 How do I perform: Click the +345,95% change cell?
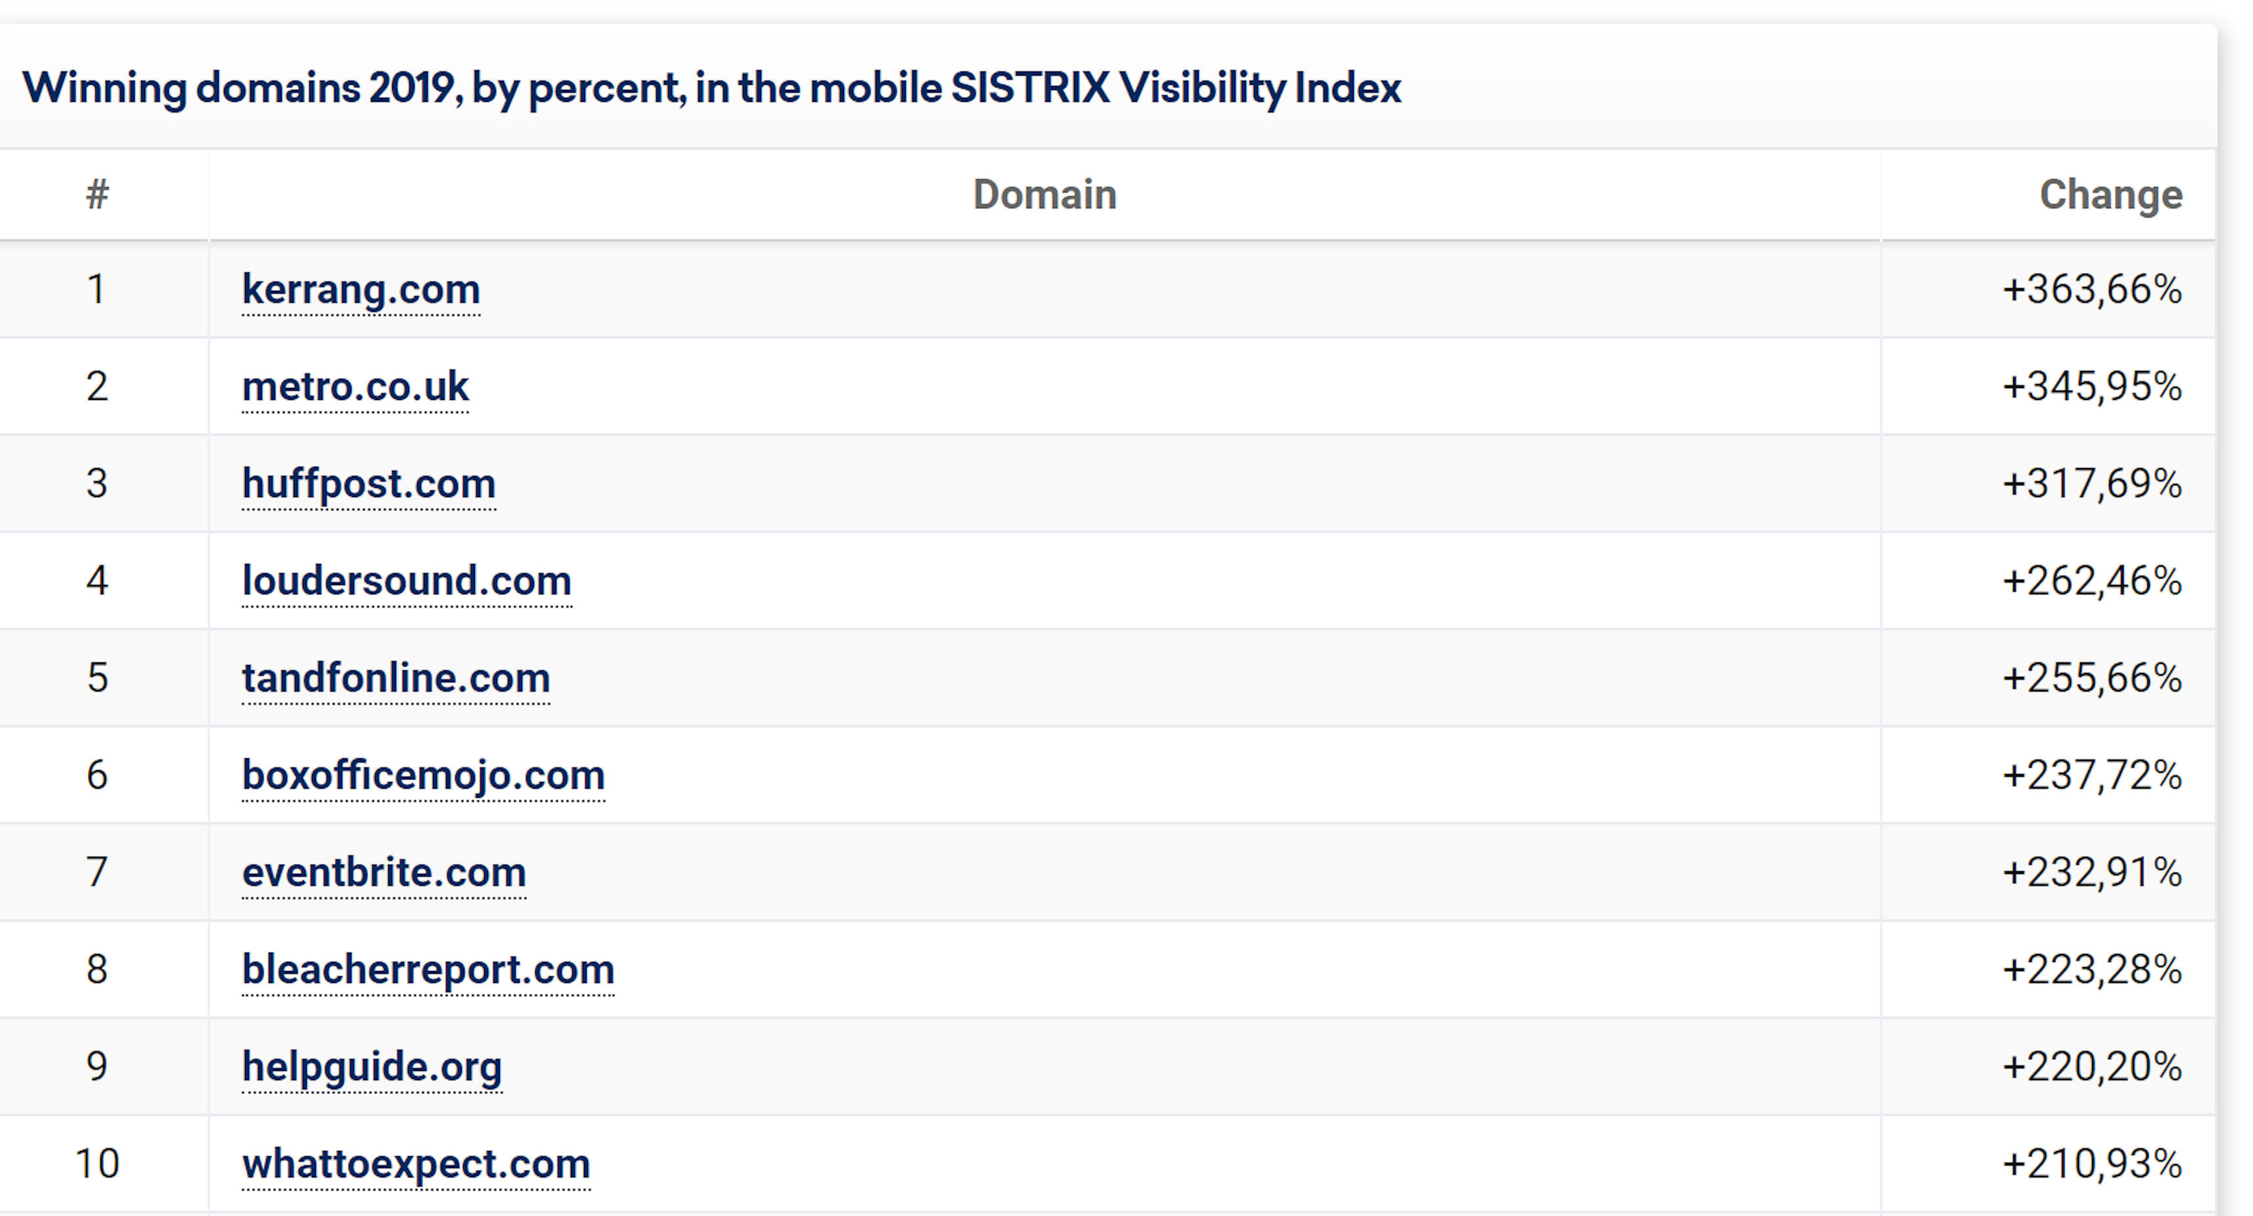tap(2092, 386)
